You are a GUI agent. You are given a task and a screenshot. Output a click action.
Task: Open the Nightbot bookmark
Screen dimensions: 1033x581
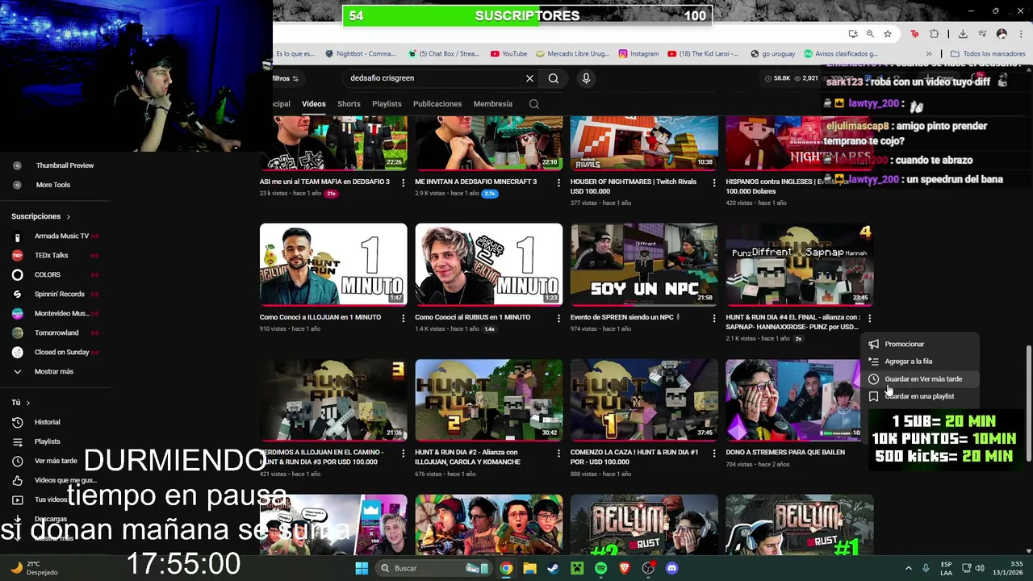[x=360, y=54]
